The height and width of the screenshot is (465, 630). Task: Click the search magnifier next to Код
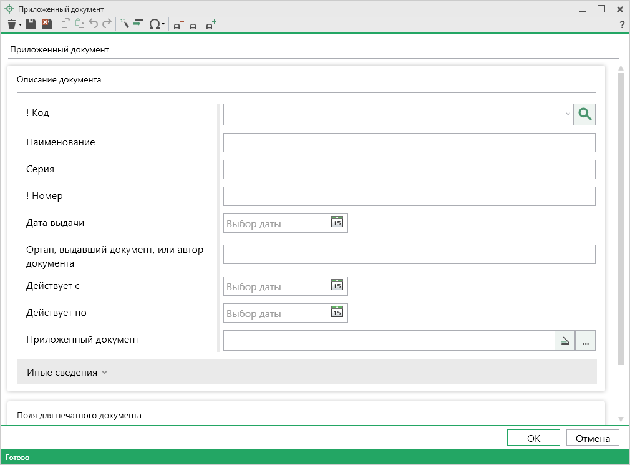click(584, 114)
